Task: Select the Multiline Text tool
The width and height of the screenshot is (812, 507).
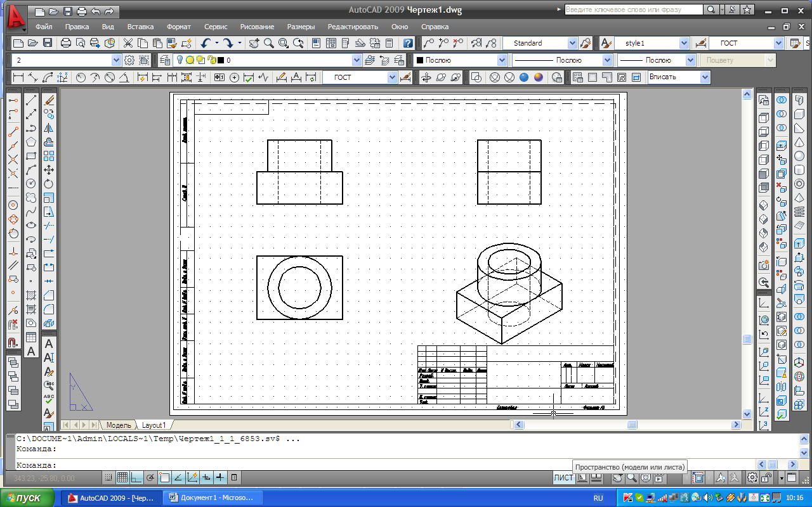Action: point(30,352)
